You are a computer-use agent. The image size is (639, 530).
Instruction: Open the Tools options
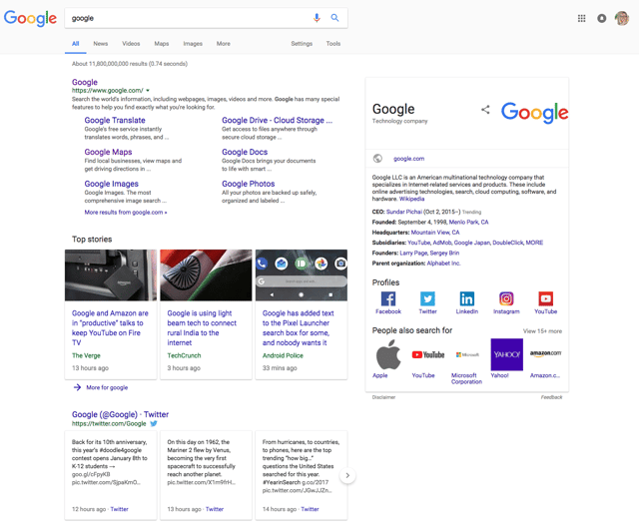pos(332,44)
